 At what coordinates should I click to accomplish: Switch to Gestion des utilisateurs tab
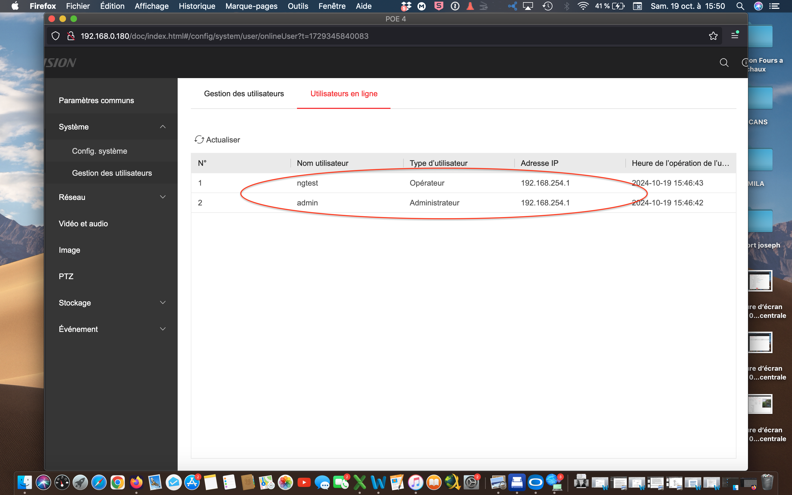click(244, 94)
